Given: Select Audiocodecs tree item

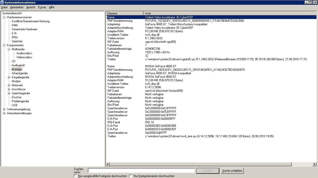Looking at the screenshot, I should click(24, 53).
